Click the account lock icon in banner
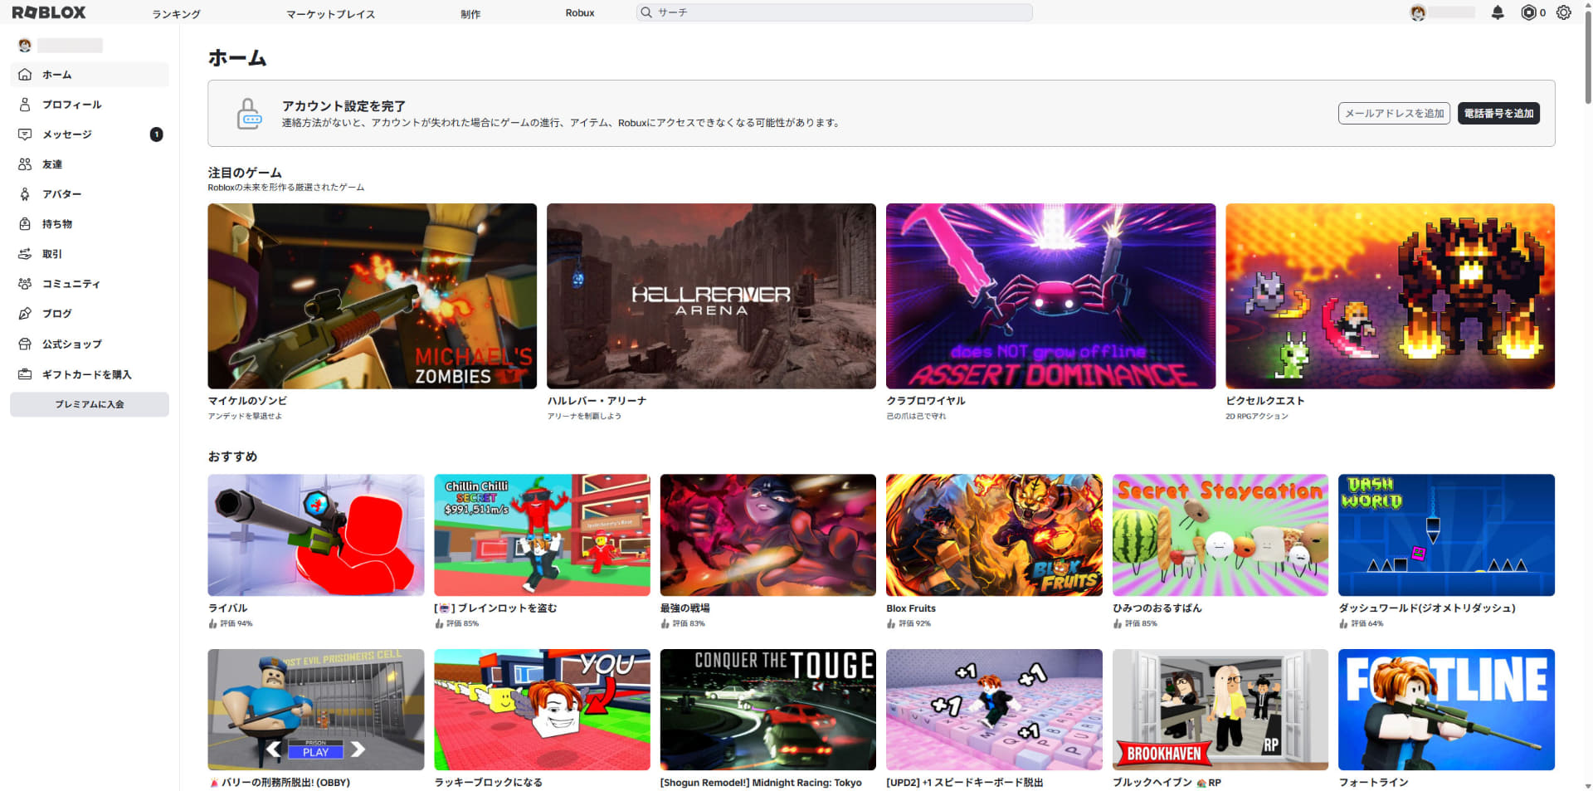Screen dimensions: 1593x791 point(249,114)
